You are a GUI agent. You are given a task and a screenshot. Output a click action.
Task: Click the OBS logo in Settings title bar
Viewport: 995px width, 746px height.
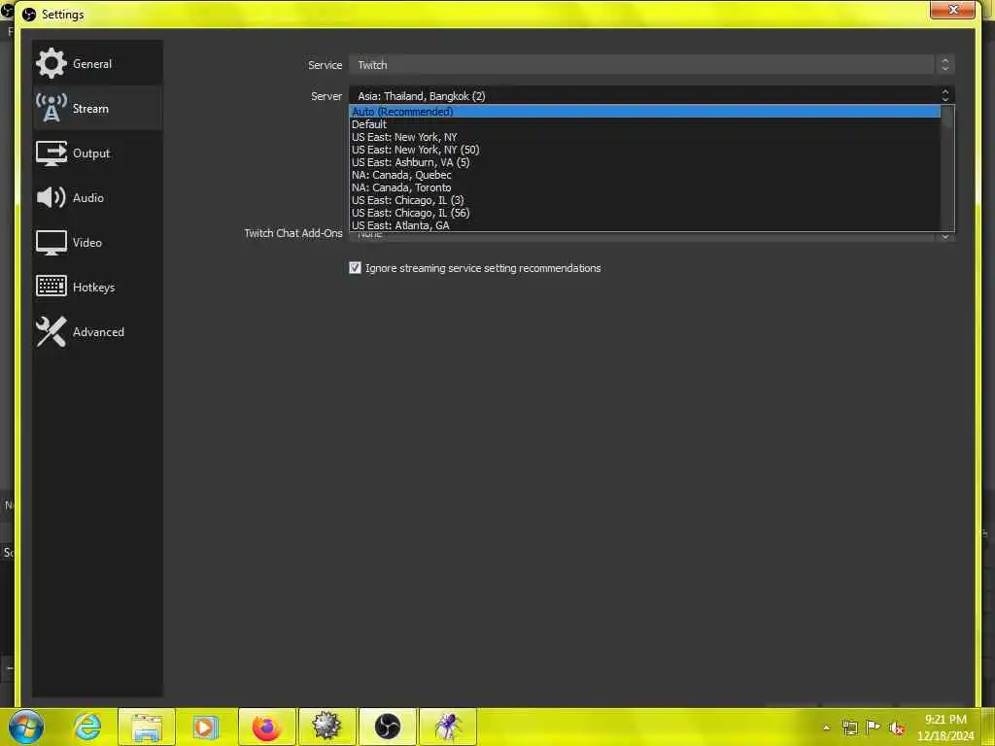(x=28, y=14)
